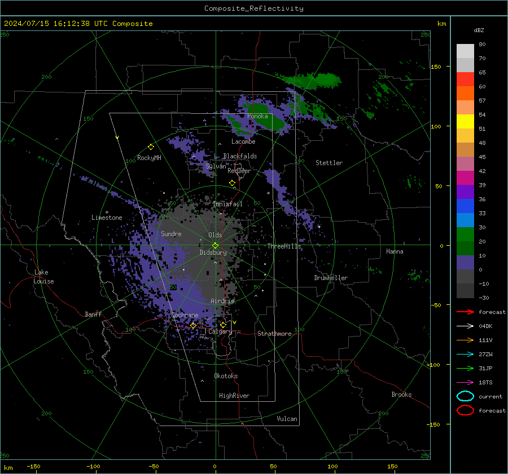
Task: Click the HighRiver town label
Action: [x=234, y=396]
